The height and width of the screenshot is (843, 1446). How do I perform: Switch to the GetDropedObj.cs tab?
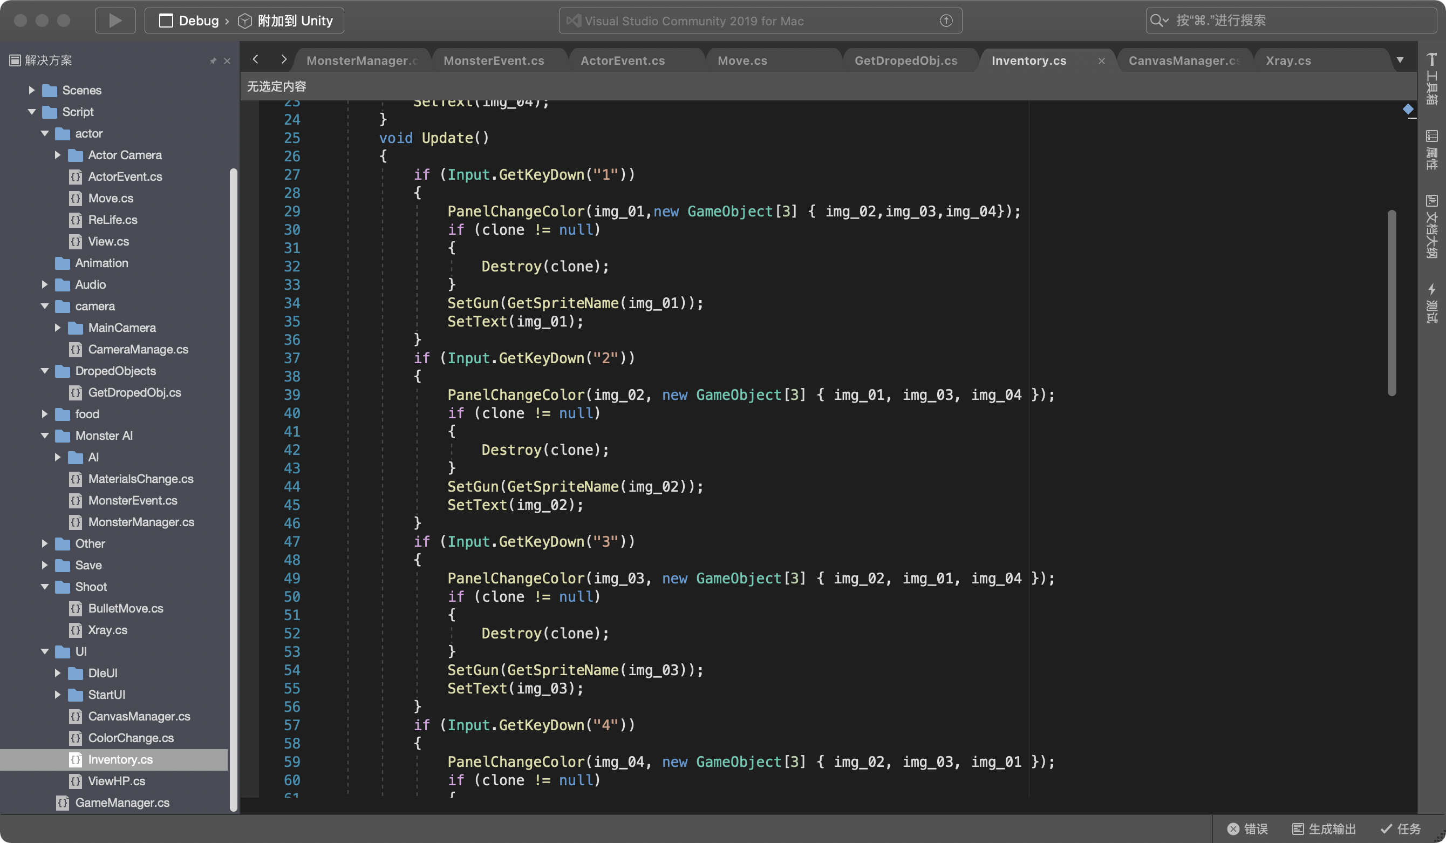point(905,61)
